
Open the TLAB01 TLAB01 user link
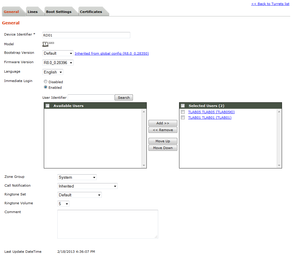210,118
